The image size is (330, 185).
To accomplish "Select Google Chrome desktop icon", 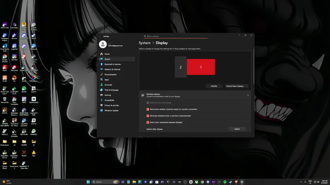I will [x=5, y=58].
